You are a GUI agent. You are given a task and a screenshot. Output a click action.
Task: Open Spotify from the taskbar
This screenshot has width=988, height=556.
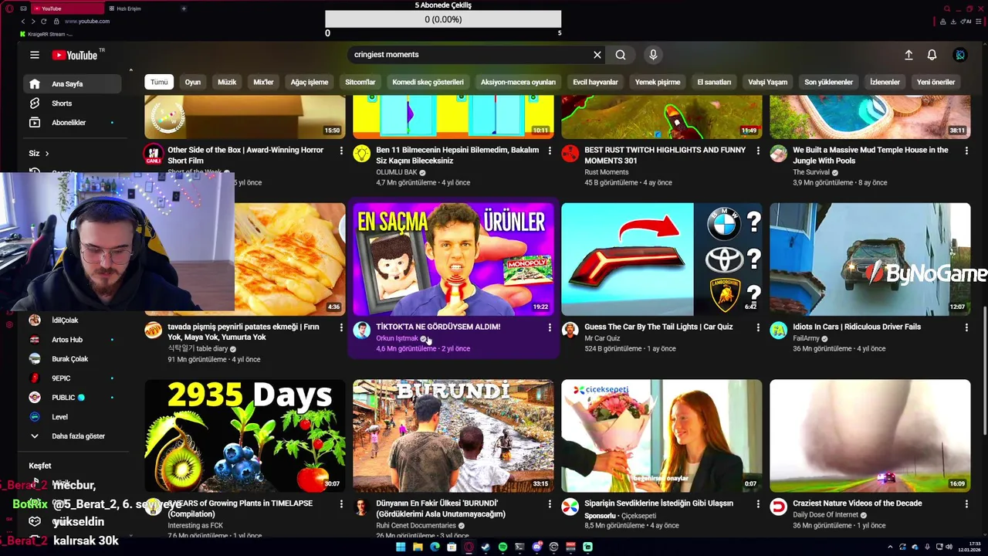pyautogui.click(x=502, y=547)
